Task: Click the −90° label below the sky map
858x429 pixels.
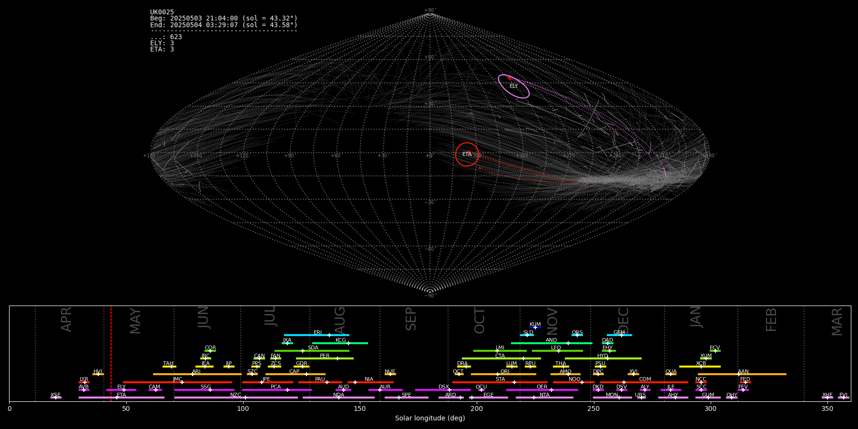Action: [430, 296]
